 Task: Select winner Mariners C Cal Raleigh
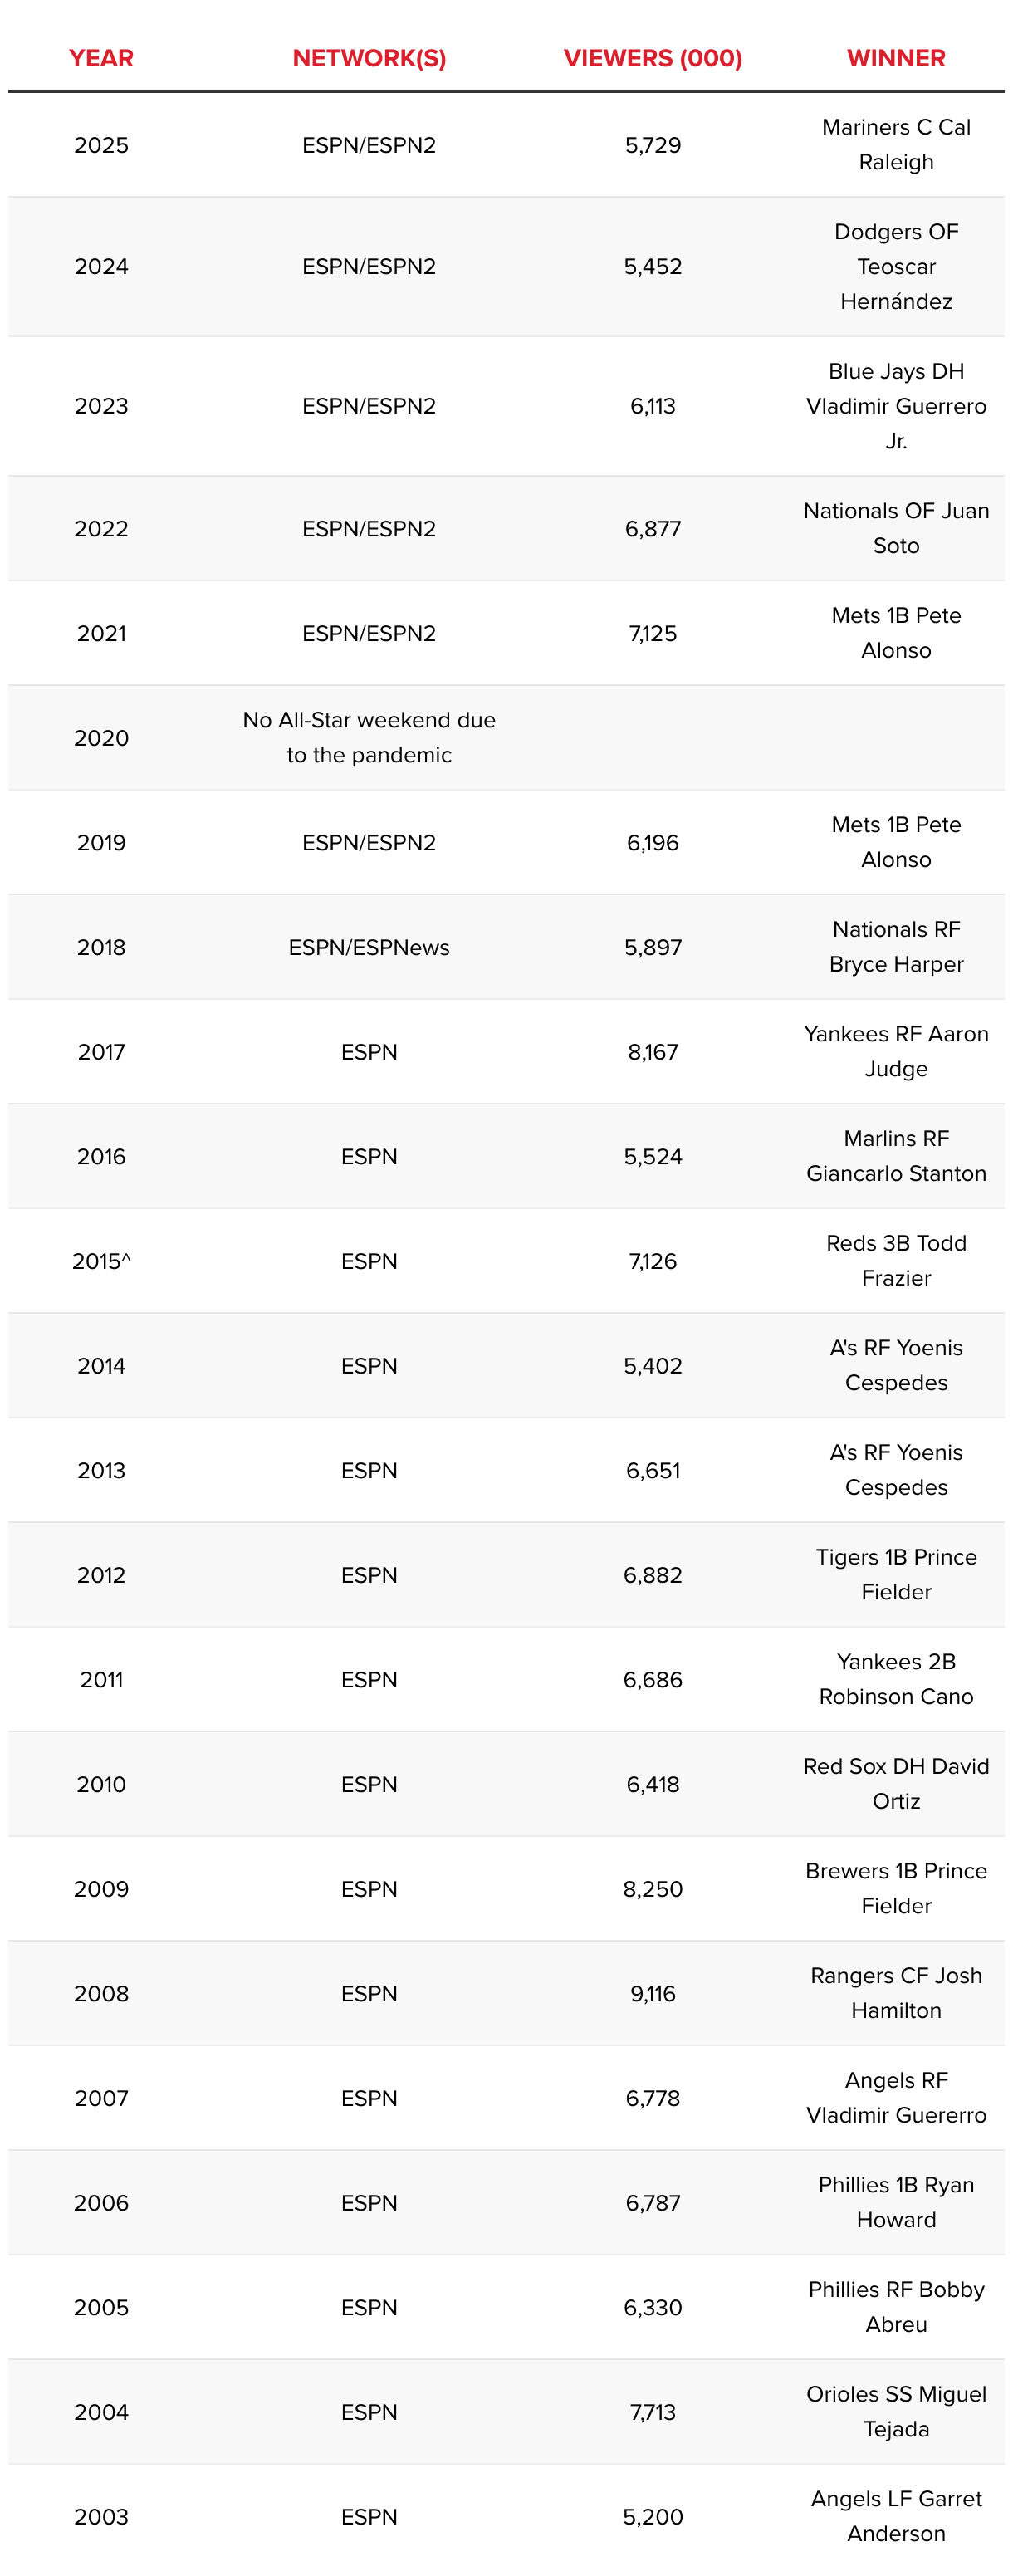896,145
